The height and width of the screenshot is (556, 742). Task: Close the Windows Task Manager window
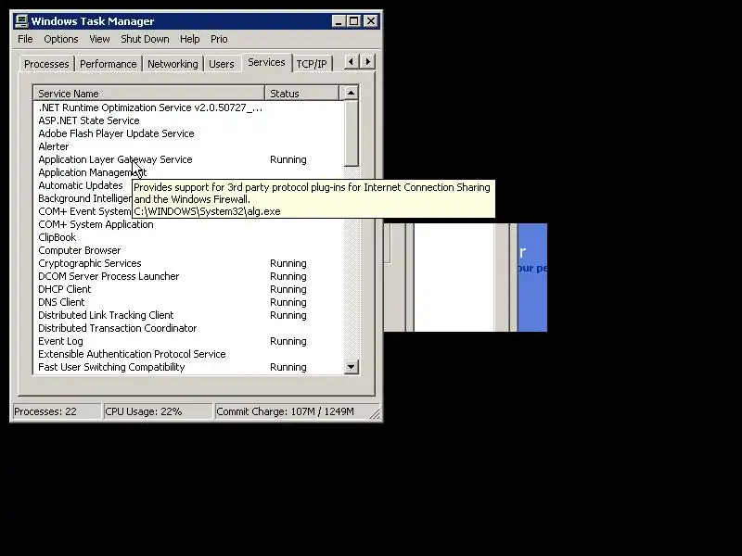click(x=370, y=21)
